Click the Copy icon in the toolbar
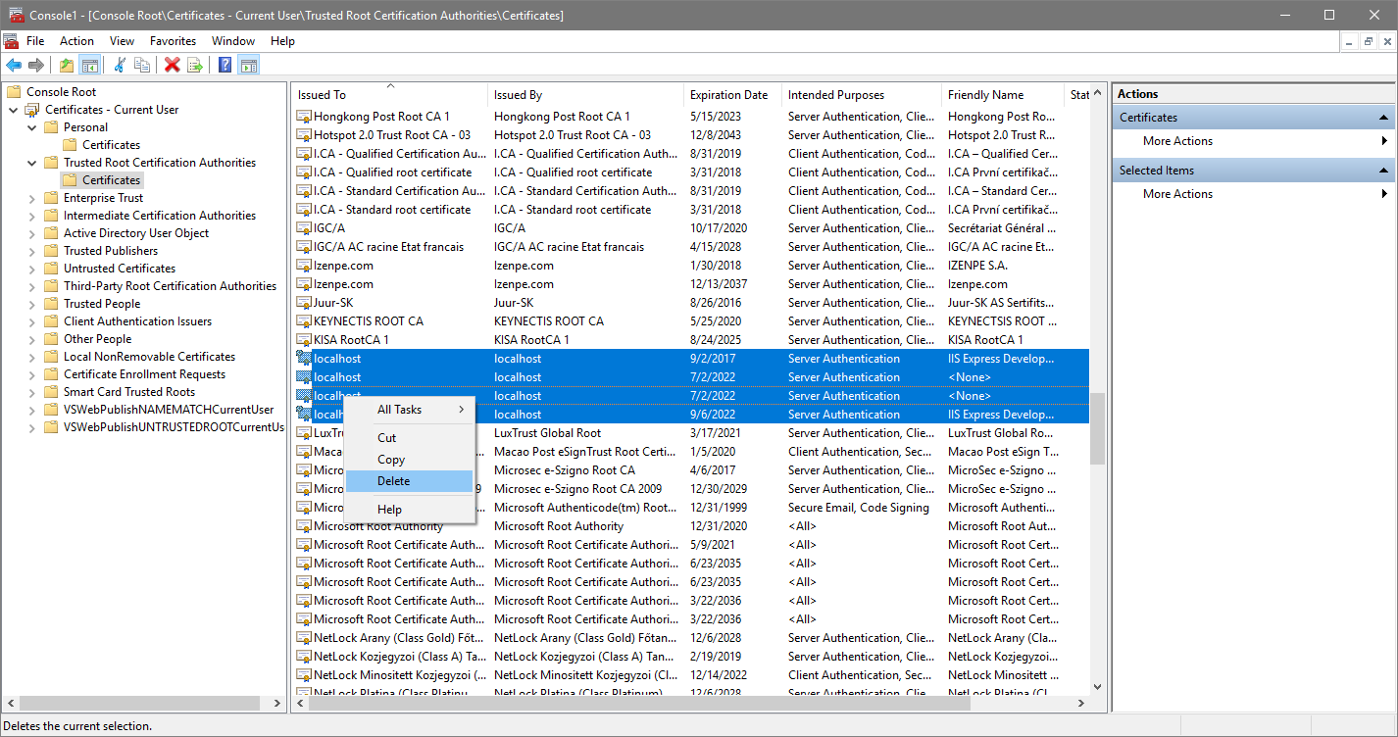 (x=142, y=65)
